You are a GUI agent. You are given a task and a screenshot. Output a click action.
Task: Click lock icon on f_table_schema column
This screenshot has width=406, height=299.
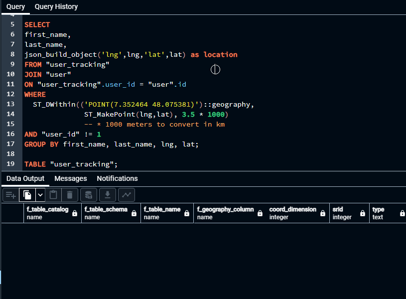[x=134, y=213]
